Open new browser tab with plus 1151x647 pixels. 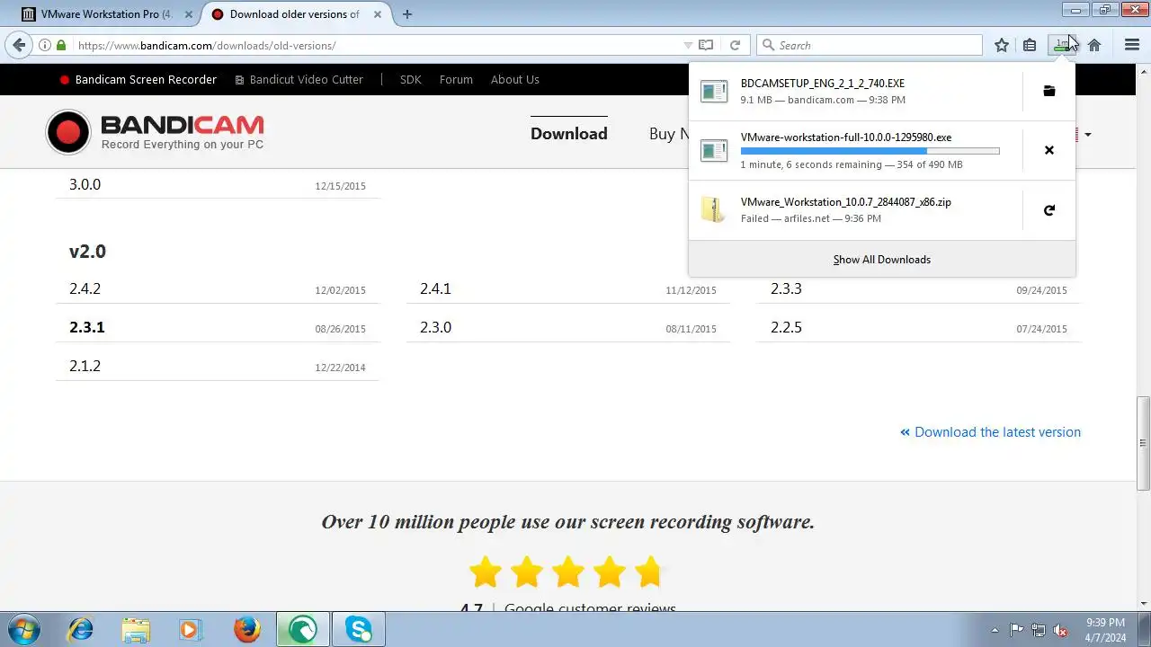pyautogui.click(x=407, y=13)
